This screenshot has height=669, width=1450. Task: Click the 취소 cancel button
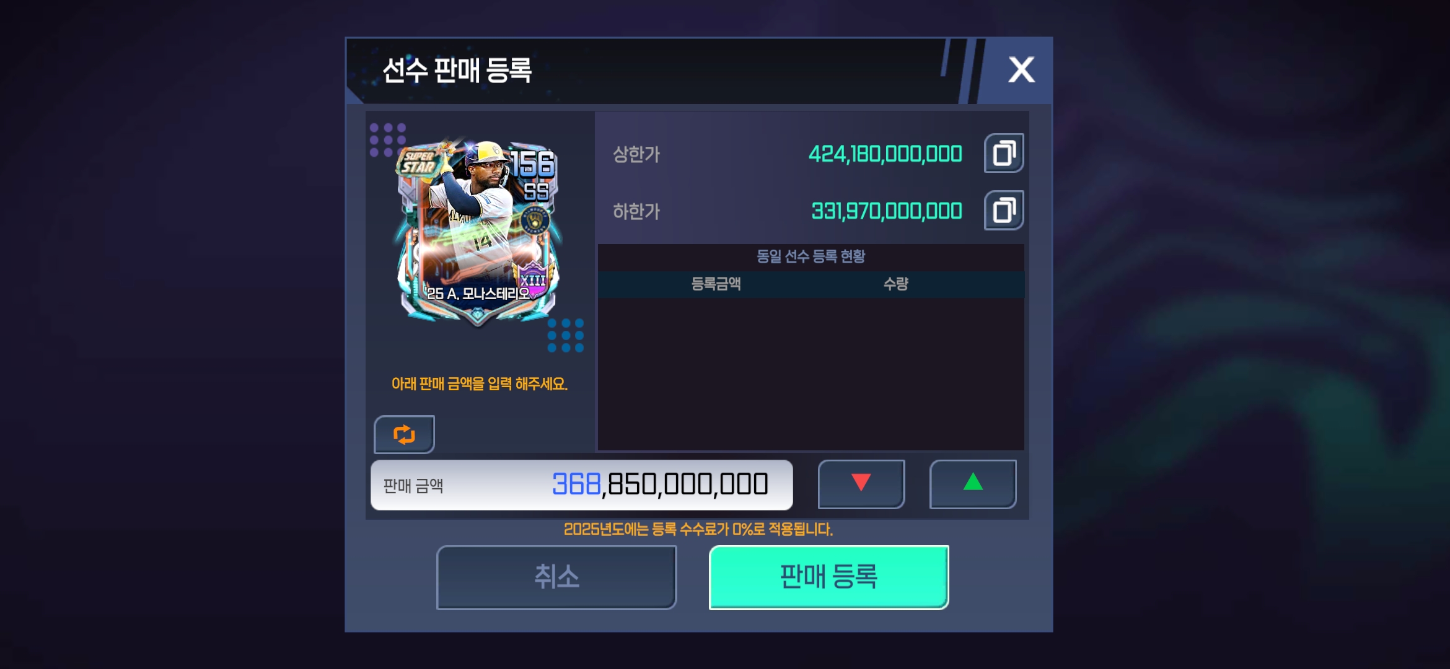point(556,577)
